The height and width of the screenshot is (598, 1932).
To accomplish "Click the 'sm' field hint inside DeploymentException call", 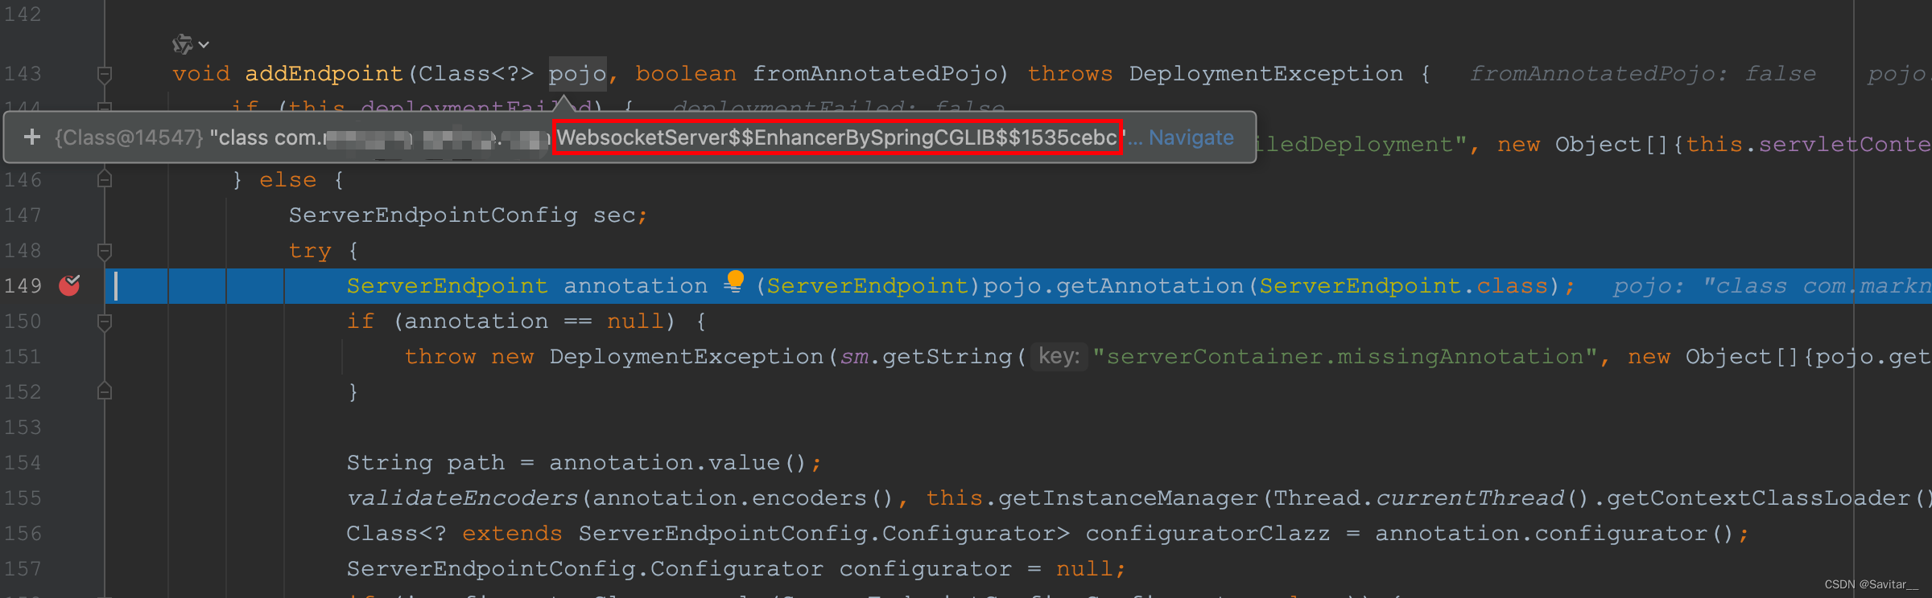I will pyautogui.click(x=855, y=356).
